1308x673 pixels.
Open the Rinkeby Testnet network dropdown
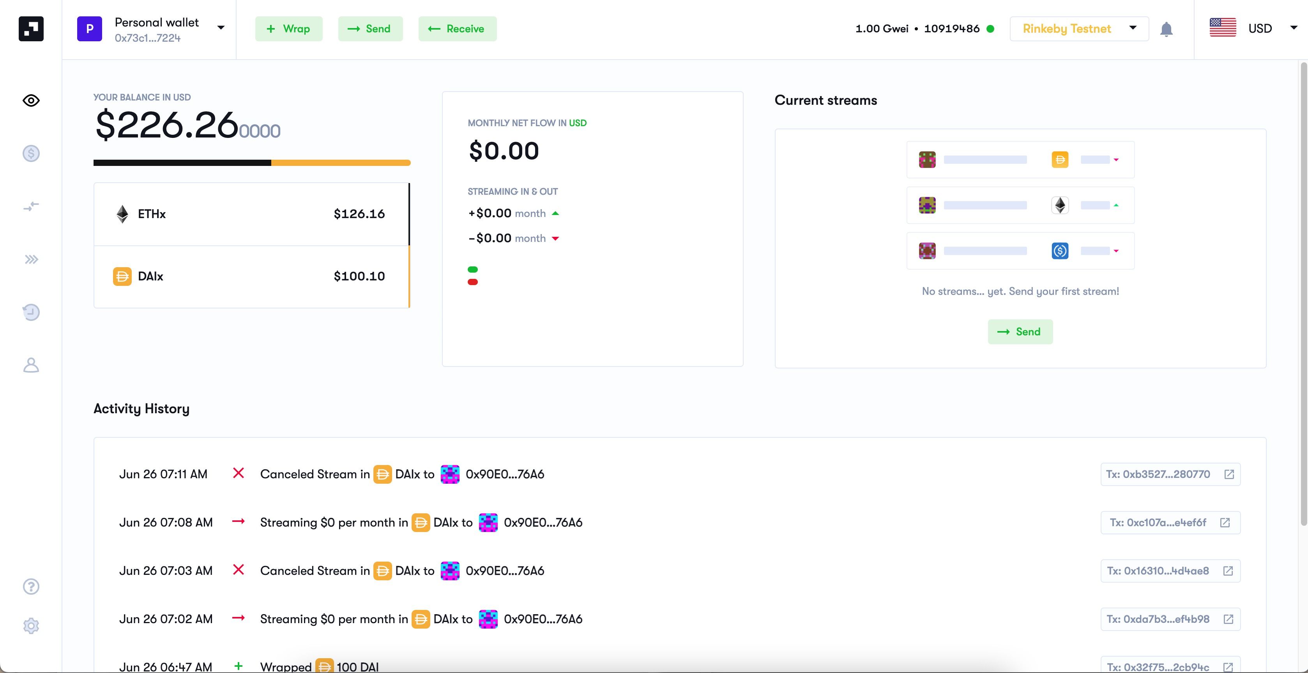pos(1079,28)
